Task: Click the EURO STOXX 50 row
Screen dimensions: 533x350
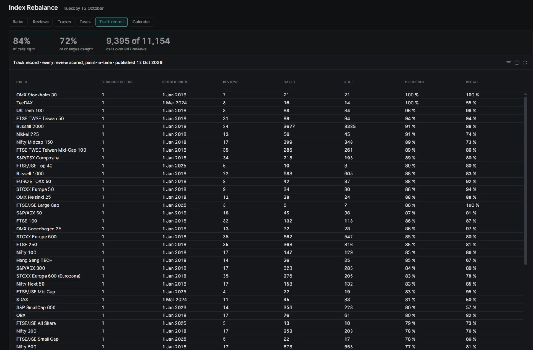Action: tap(268, 182)
